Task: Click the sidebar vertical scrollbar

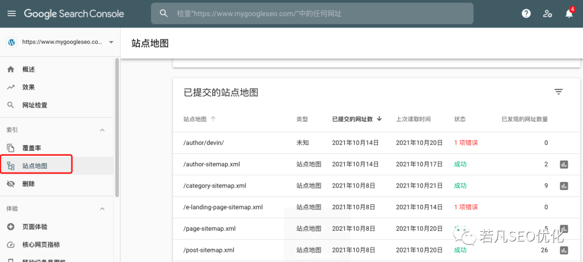Action: (x=117, y=127)
